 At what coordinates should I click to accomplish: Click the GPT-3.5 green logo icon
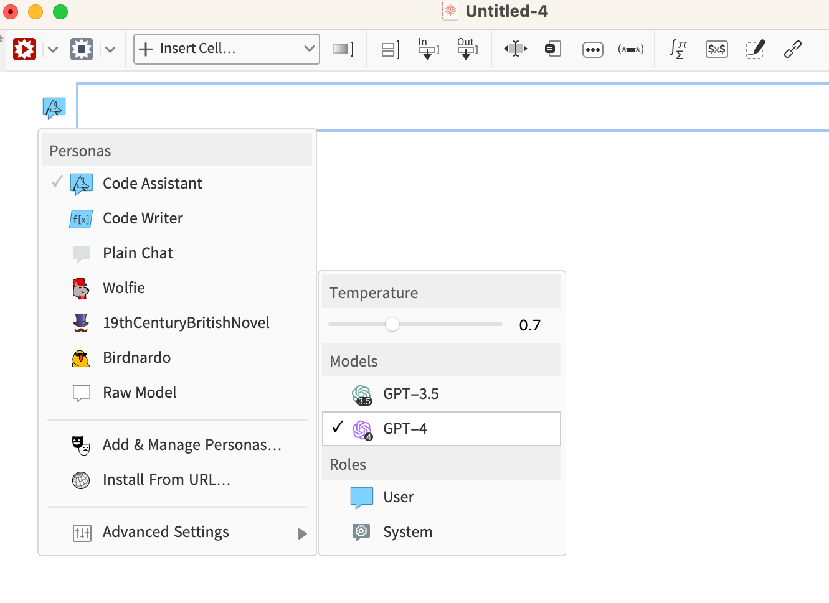[x=362, y=395]
